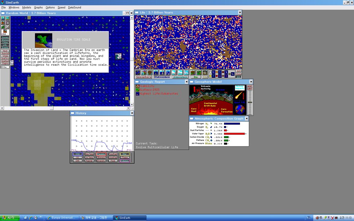Toggle SeaHeat overlay in edit window
Viewport: 354px width, 221px height.
click(x=5, y=61)
